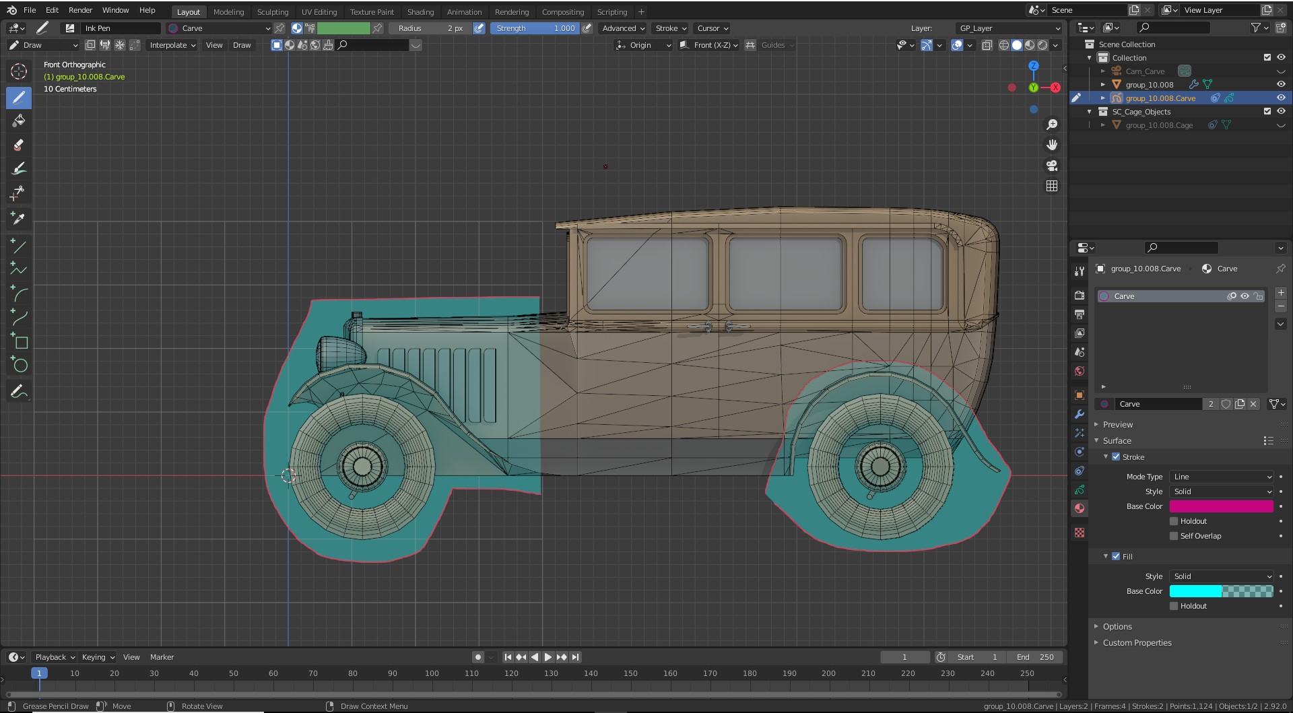
Task: Switch orthographic/perspective grid icon
Action: (1052, 186)
